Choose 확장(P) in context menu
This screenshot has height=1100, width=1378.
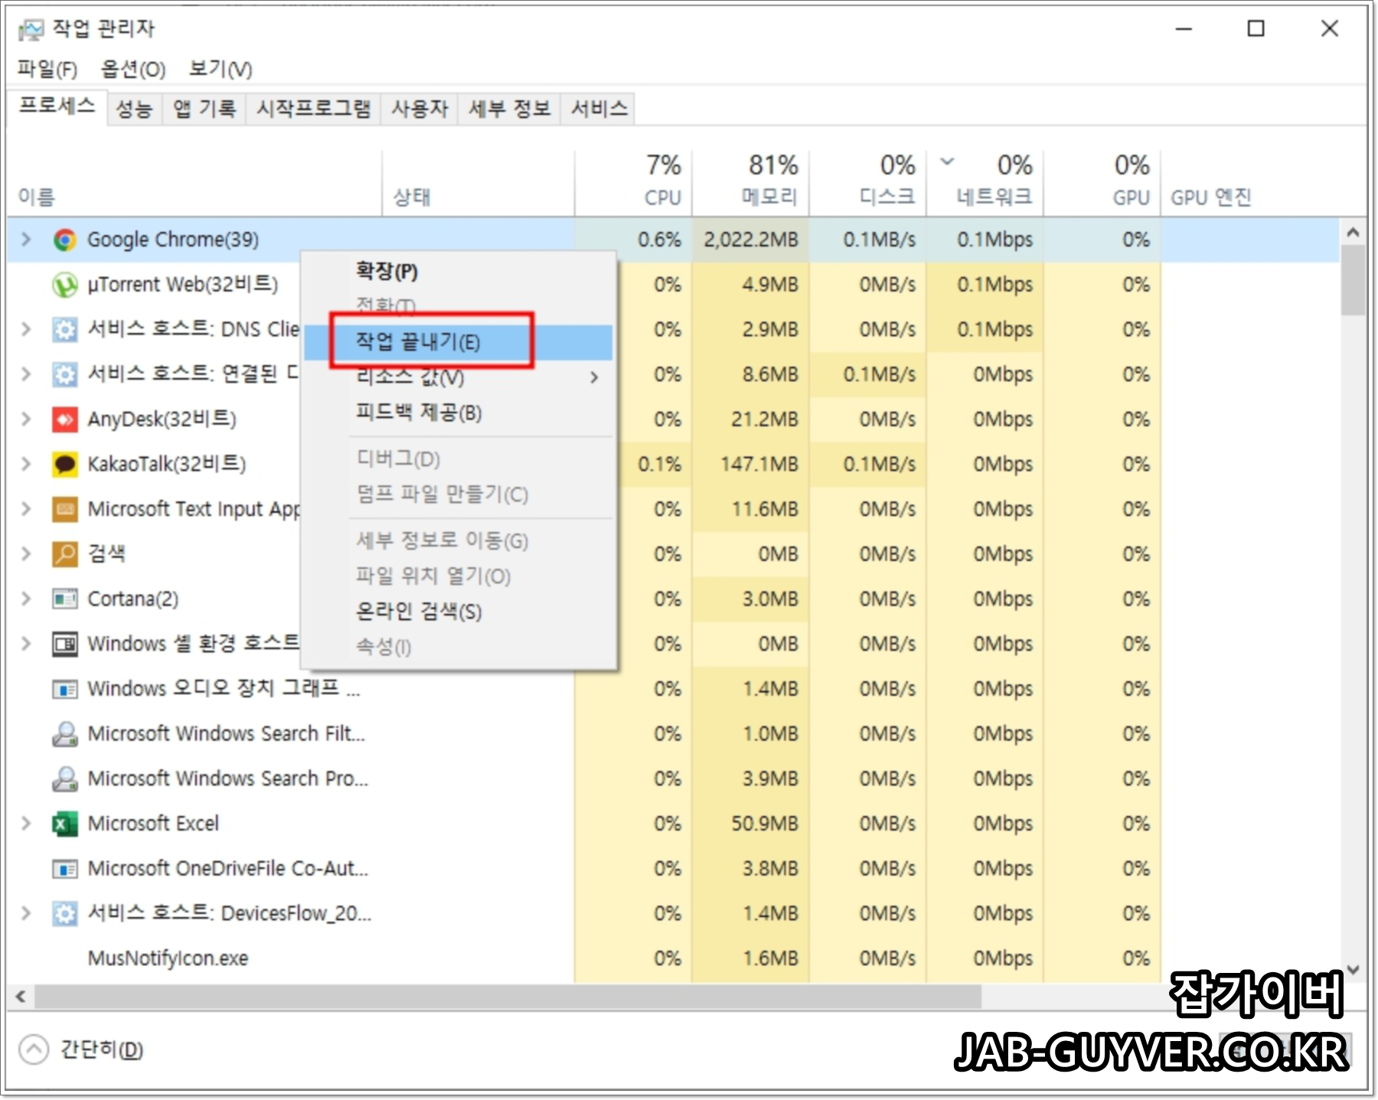pyautogui.click(x=459, y=272)
